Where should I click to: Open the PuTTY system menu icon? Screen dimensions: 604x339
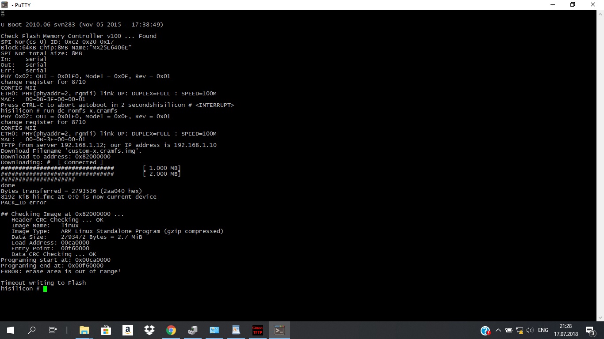5,5
